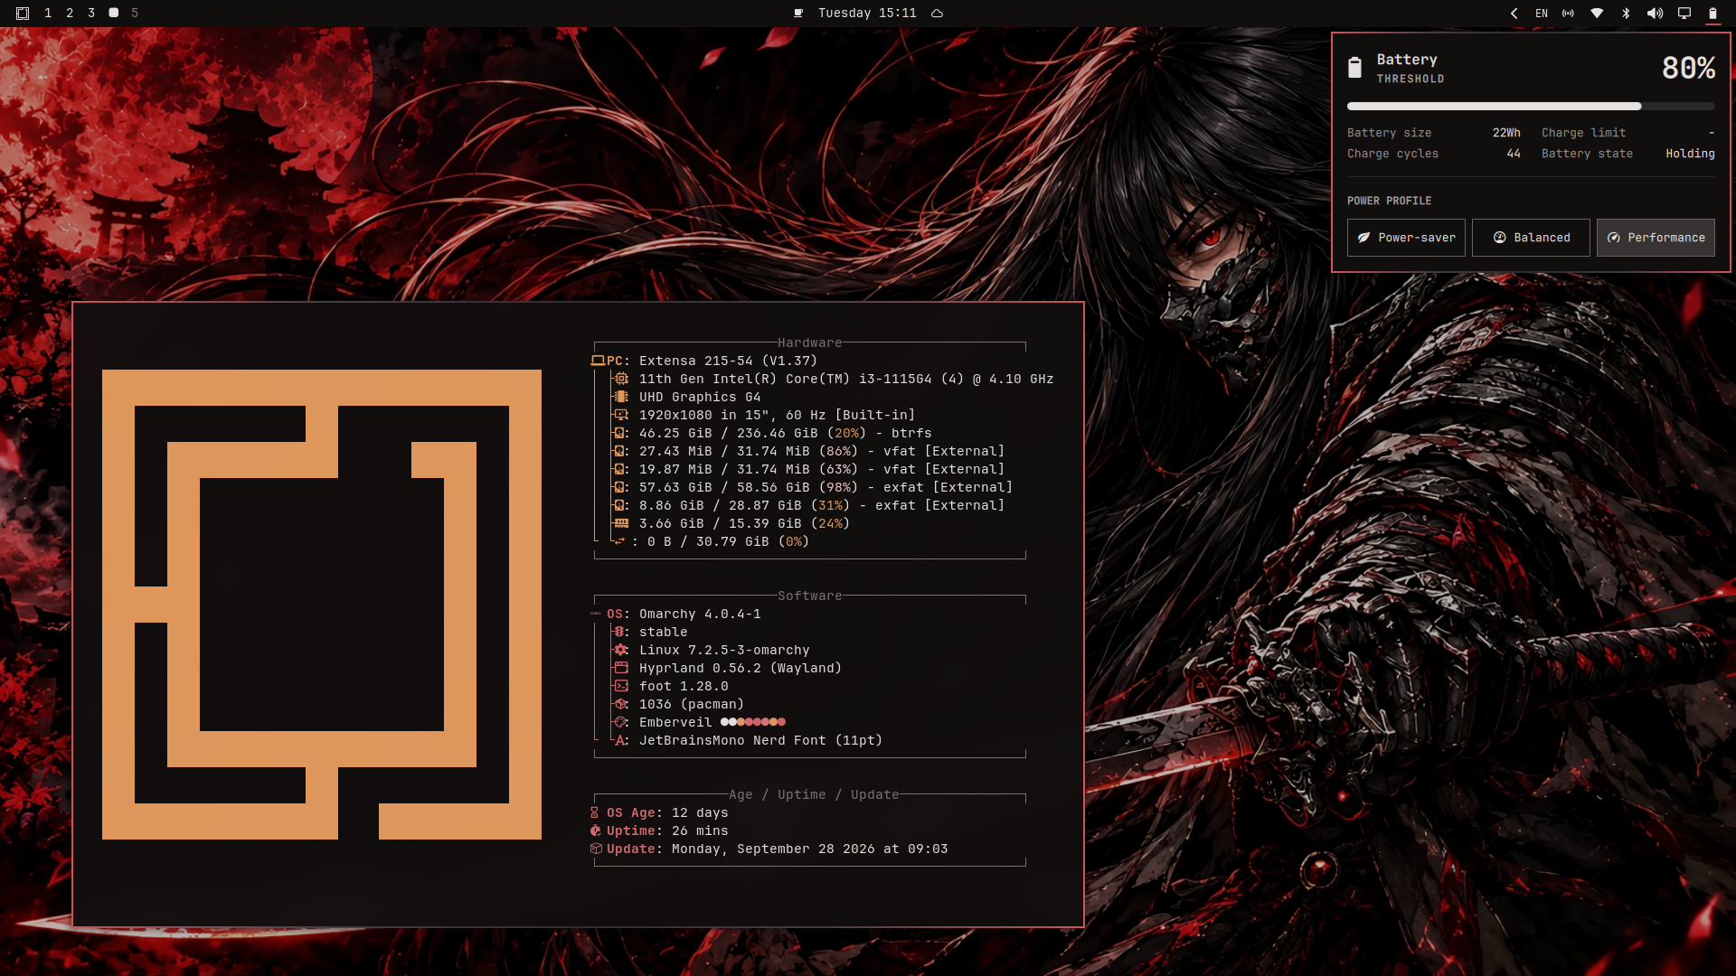Expand the tray with the left chevron
The width and height of the screenshot is (1736, 976).
coord(1514,14)
